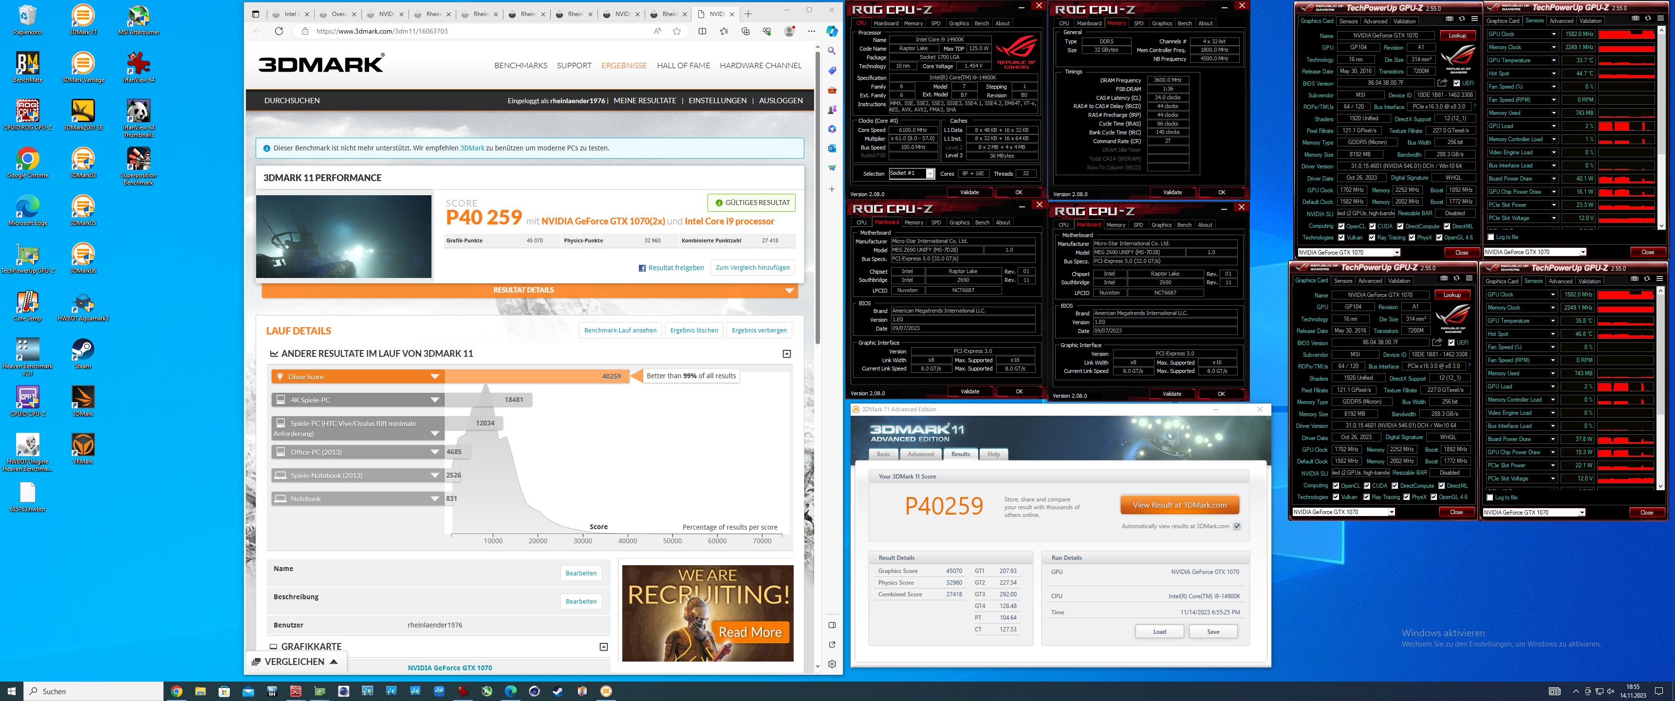This screenshot has height=701, width=1675.
Task: Open the search icon in Edge sidebar
Action: point(832,51)
